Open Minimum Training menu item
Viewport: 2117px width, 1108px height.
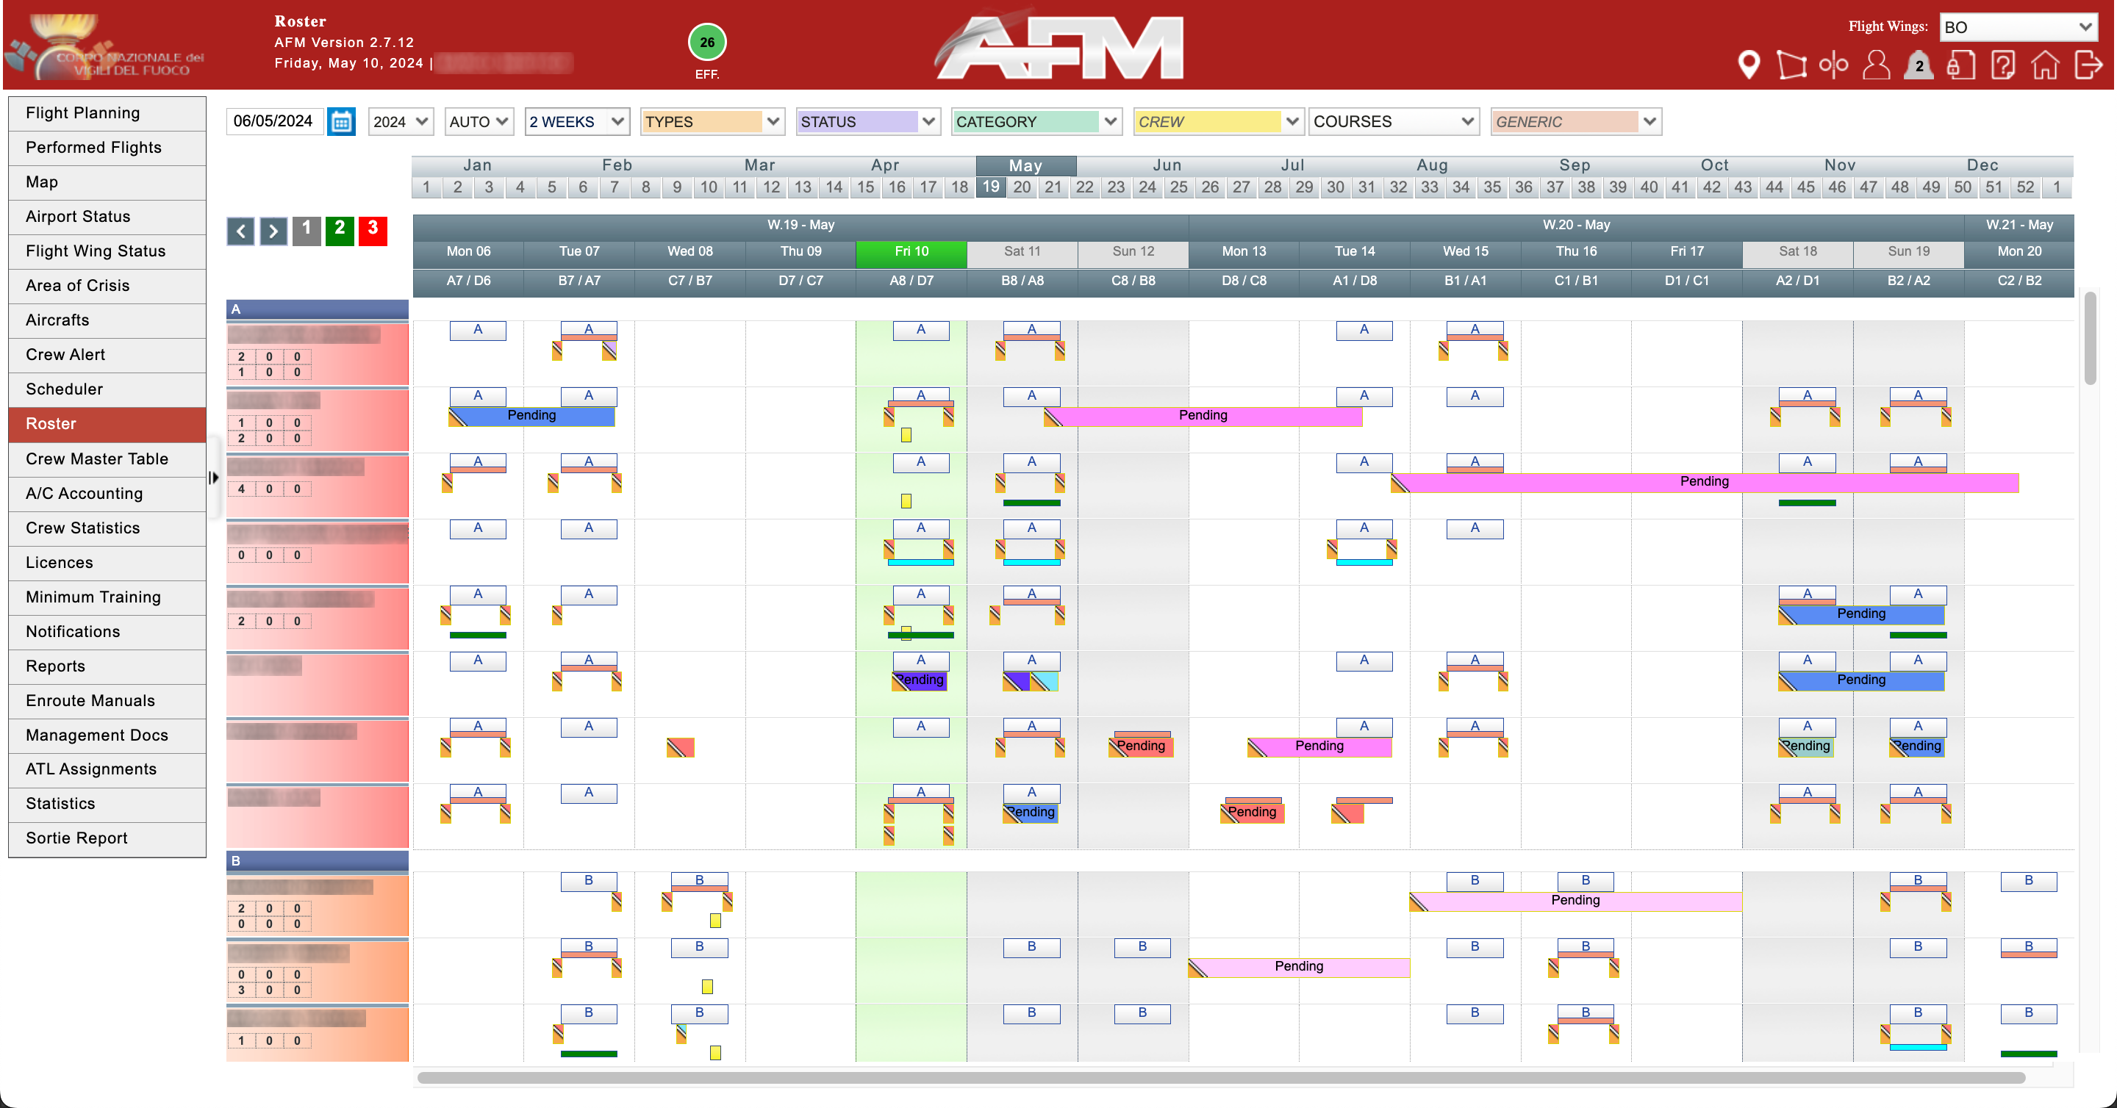pos(107,597)
